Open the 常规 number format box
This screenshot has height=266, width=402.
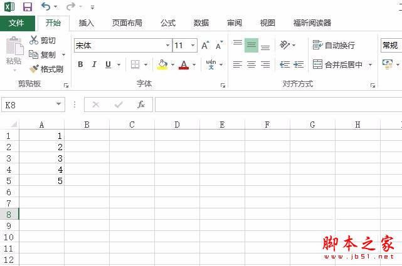point(391,46)
